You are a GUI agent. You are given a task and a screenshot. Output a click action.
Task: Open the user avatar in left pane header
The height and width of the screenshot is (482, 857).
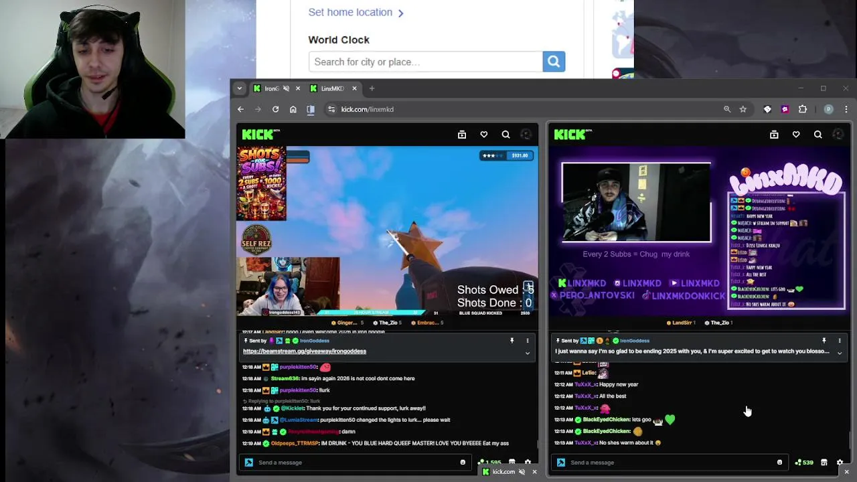526,135
